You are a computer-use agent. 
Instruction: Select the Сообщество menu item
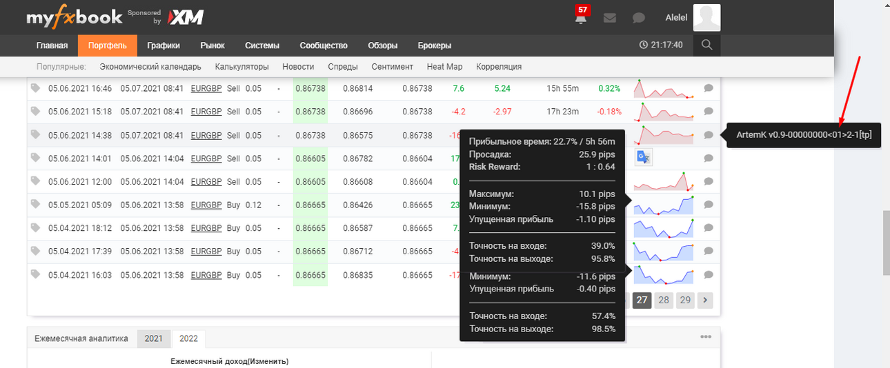(324, 45)
